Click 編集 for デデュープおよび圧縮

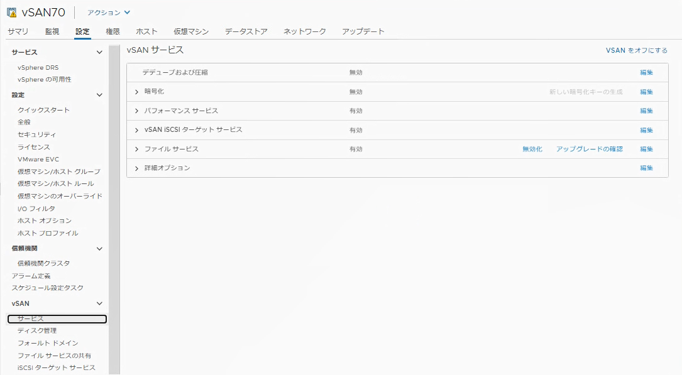coord(646,73)
